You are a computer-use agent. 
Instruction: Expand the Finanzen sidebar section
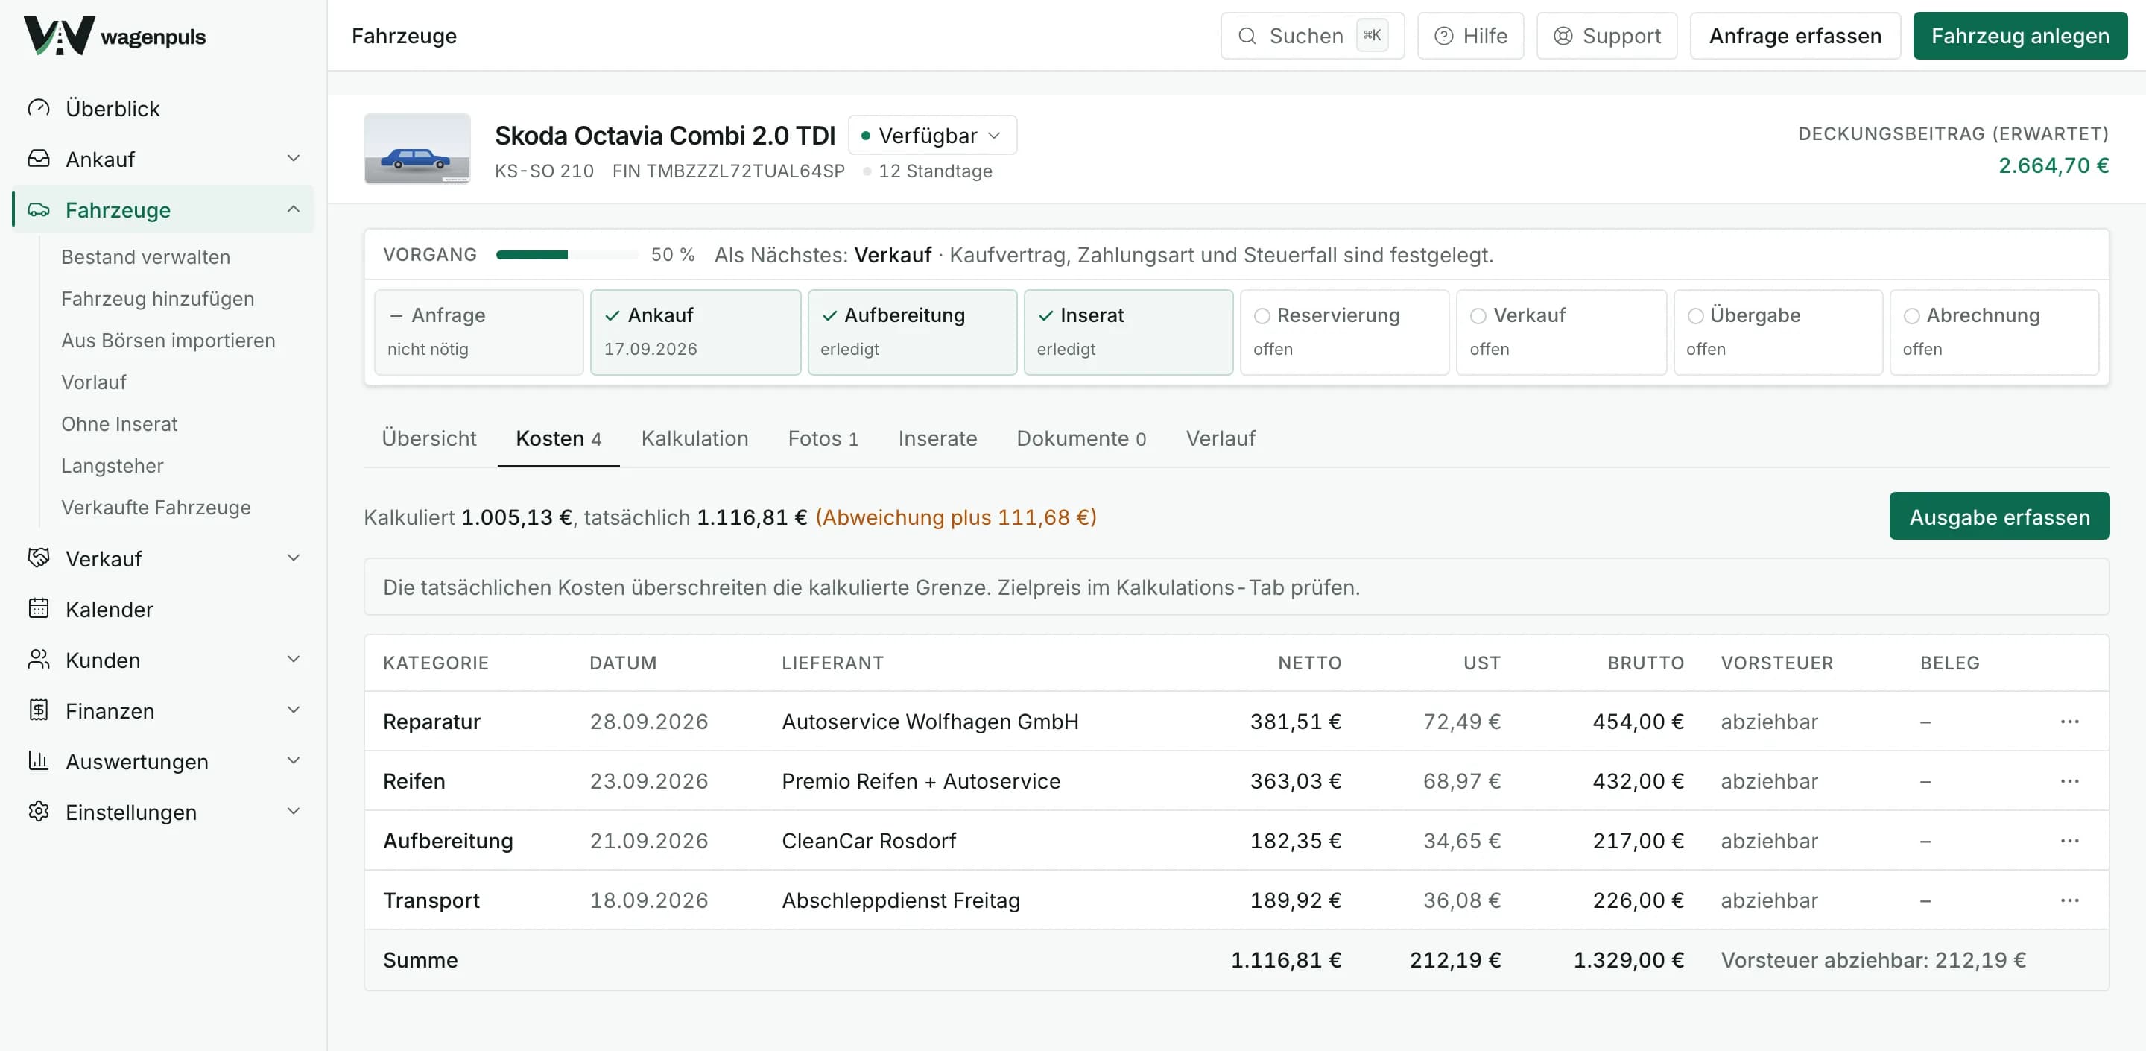coord(294,710)
